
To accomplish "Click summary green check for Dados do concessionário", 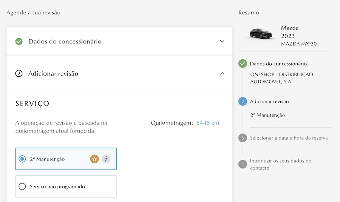I will coord(243,64).
